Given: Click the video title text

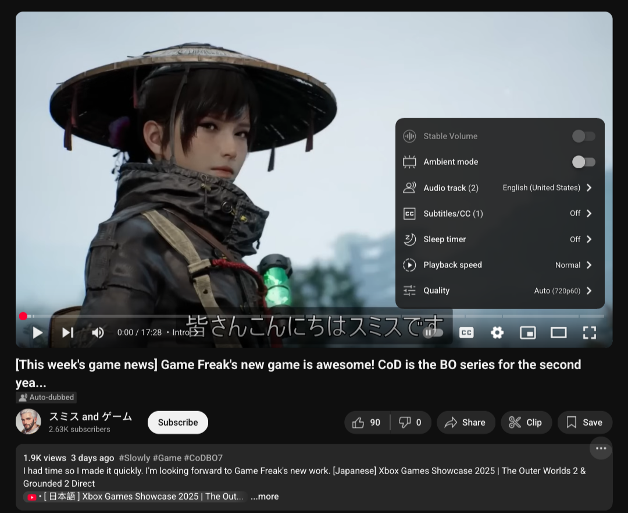Looking at the screenshot, I should 298,373.
